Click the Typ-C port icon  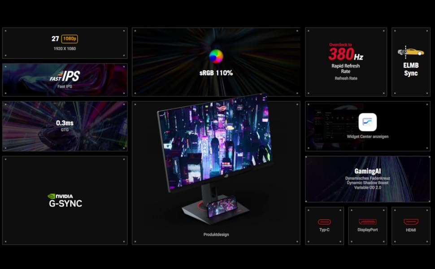click(x=324, y=222)
